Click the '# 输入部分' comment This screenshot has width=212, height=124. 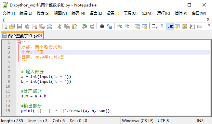point(33,72)
